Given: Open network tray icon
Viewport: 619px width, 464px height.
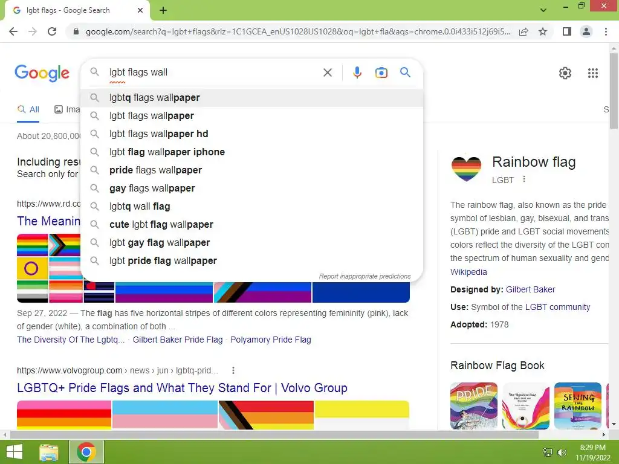Looking at the screenshot, I should coord(548,452).
